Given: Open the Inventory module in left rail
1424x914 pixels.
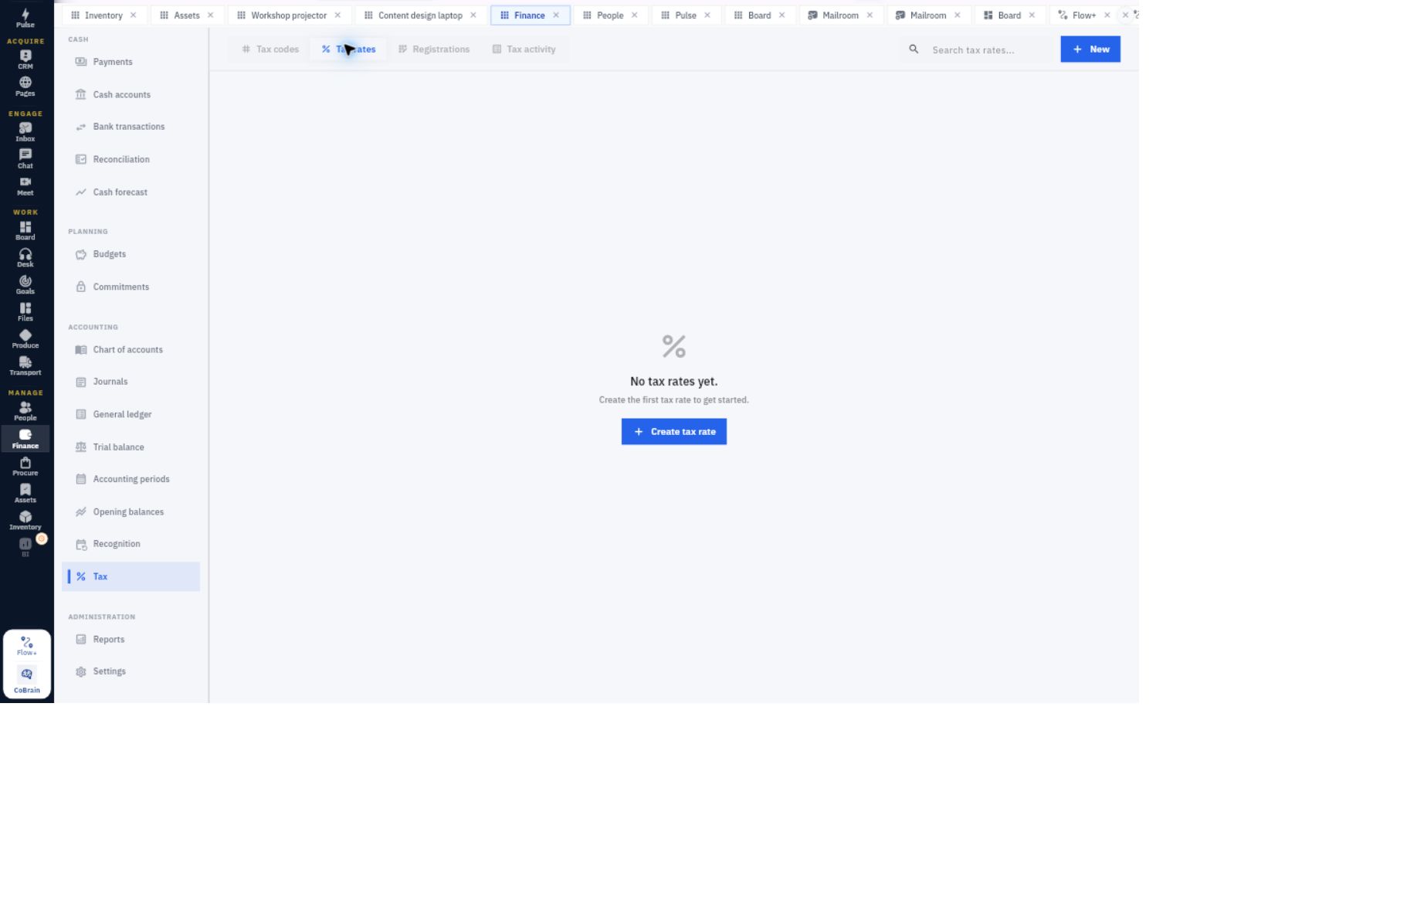Looking at the screenshot, I should pyautogui.click(x=25, y=521).
